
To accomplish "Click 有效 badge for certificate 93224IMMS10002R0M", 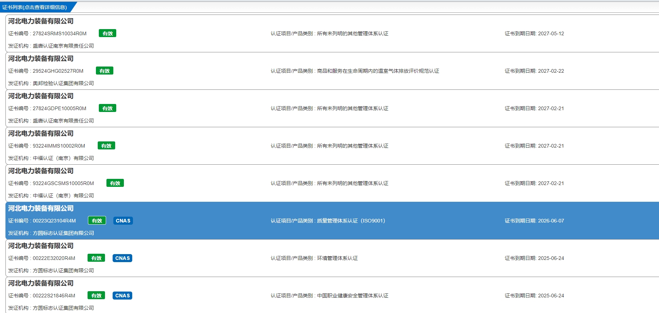I will coord(106,146).
